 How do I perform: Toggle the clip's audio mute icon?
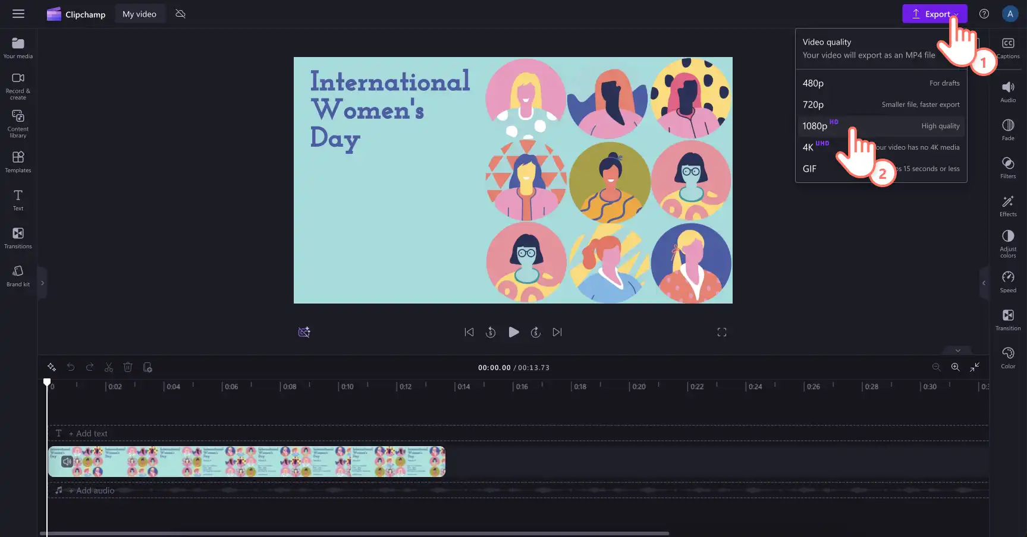point(67,462)
